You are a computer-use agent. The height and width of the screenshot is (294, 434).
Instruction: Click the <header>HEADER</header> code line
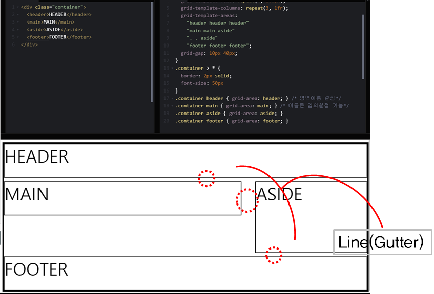(59, 14)
